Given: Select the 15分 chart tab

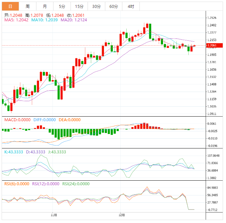Looking at the screenshot, I should pos(79,6).
